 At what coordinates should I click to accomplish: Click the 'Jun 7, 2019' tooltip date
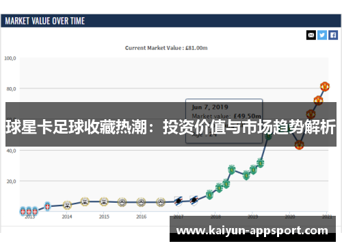pyautogui.click(x=210, y=107)
